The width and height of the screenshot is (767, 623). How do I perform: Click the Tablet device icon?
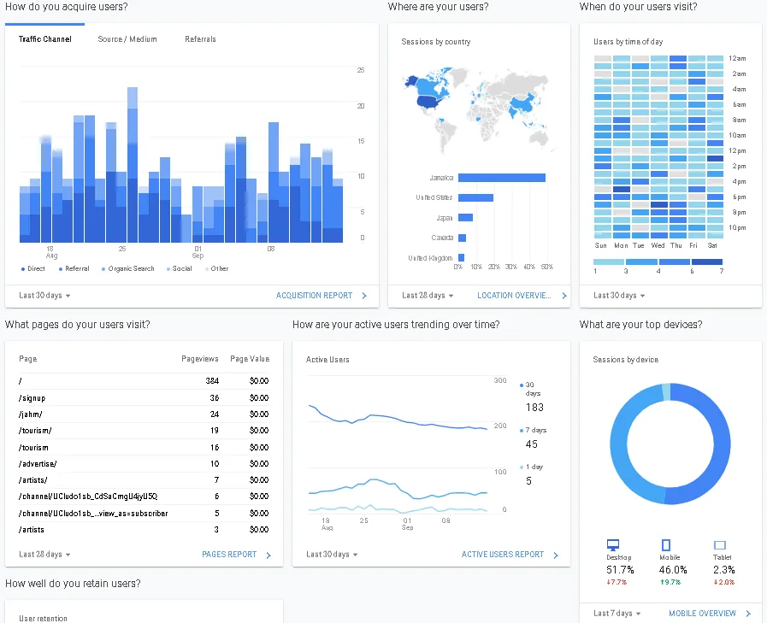[720, 544]
